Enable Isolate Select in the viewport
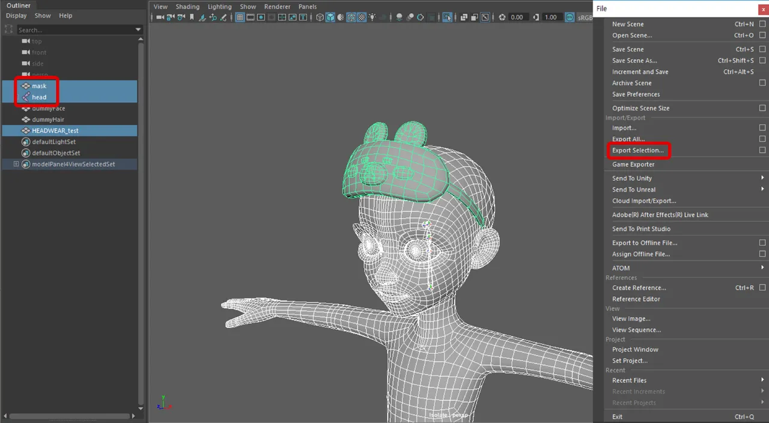The image size is (769, 423). [x=448, y=17]
